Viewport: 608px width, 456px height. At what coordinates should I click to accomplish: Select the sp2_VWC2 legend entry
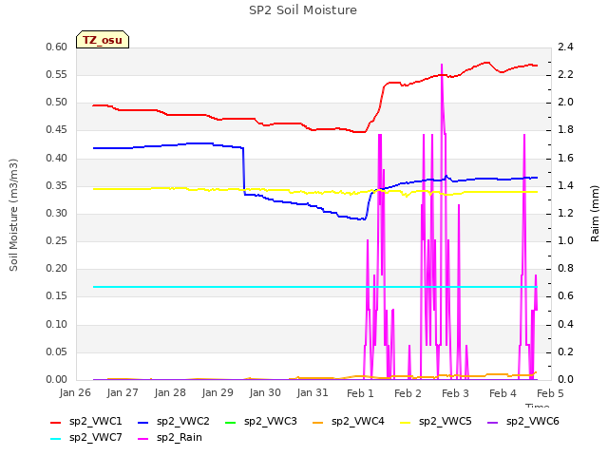click(x=173, y=422)
